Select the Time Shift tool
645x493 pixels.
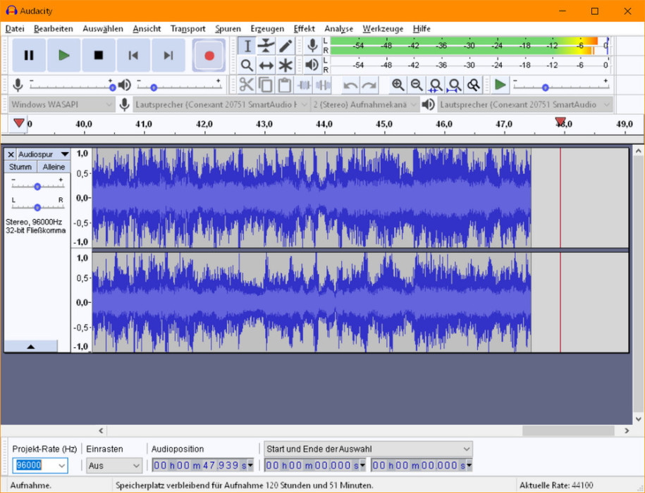(266, 65)
